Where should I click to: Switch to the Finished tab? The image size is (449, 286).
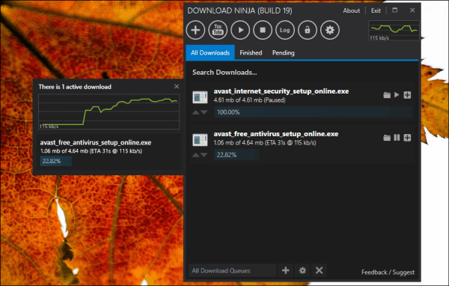point(251,52)
